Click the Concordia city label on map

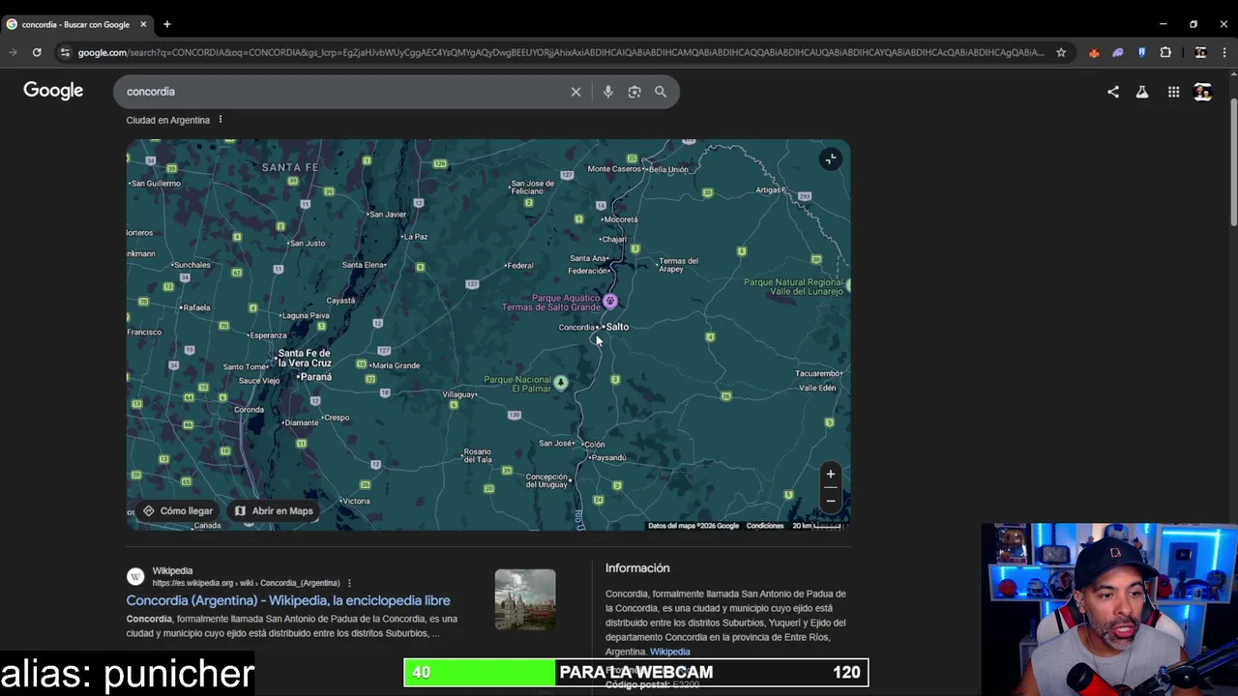pyautogui.click(x=577, y=327)
